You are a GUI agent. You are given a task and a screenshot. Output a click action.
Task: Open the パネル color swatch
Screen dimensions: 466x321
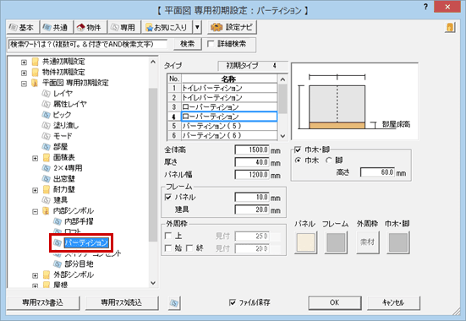(306, 242)
